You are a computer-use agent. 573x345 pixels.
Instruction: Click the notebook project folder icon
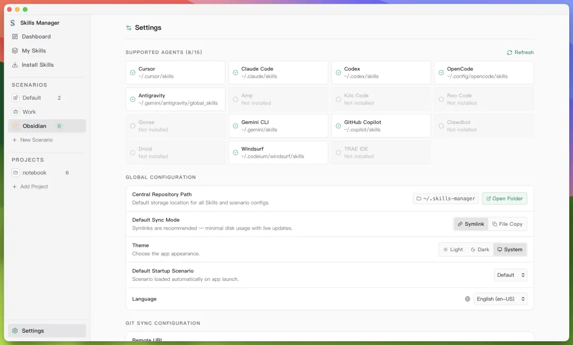coord(16,173)
